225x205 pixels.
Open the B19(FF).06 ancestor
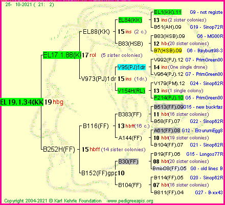pos(167,154)
